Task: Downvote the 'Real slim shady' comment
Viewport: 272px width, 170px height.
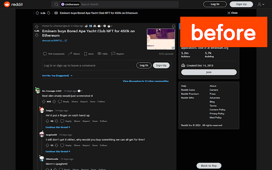Action: click(x=54, y=102)
